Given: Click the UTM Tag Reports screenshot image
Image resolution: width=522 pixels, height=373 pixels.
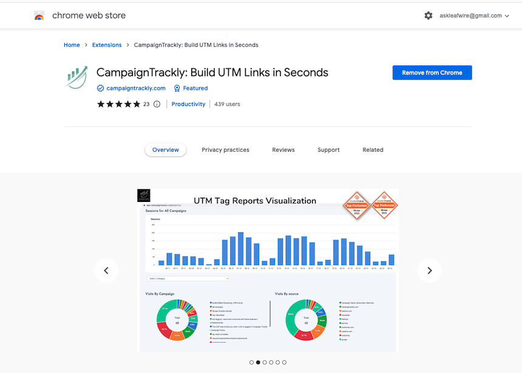Looking at the screenshot, I should click(268, 271).
